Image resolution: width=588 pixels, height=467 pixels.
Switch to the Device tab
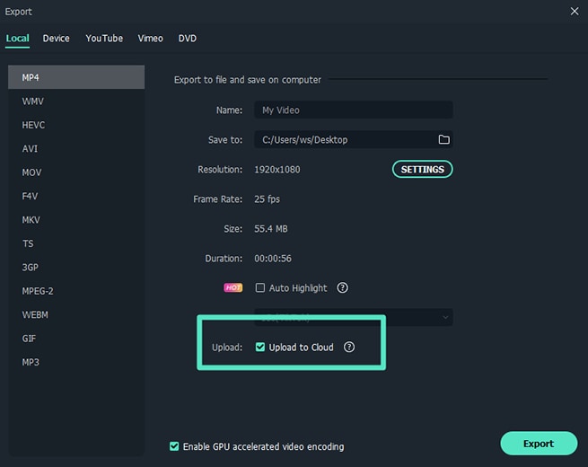(56, 39)
